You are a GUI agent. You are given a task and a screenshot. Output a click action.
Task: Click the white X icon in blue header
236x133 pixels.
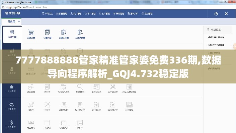click(x=226, y=14)
